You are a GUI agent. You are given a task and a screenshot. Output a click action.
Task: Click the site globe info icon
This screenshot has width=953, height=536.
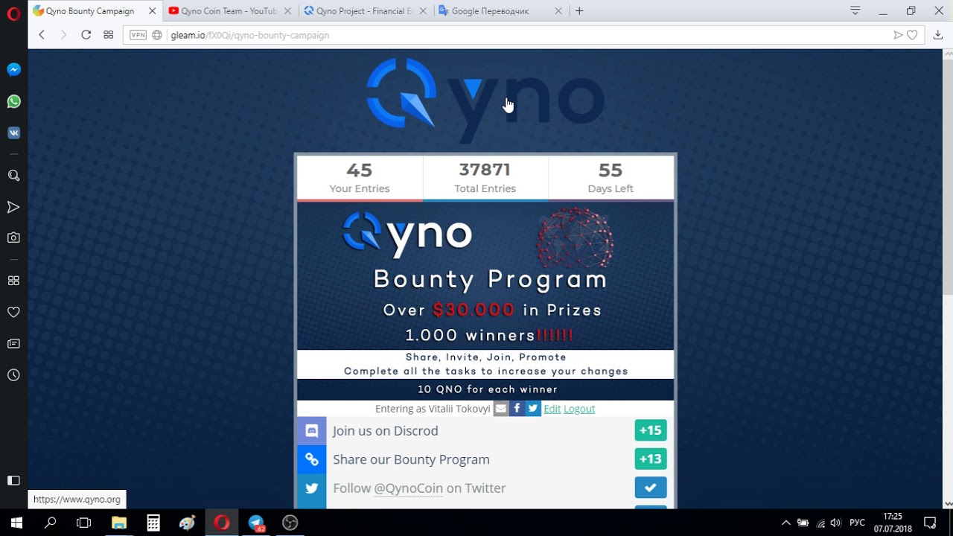point(157,35)
